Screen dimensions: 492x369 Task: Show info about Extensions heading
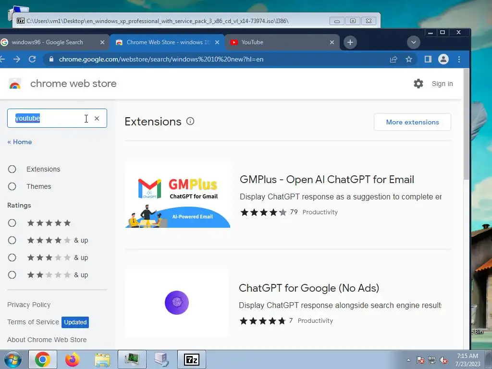click(190, 121)
